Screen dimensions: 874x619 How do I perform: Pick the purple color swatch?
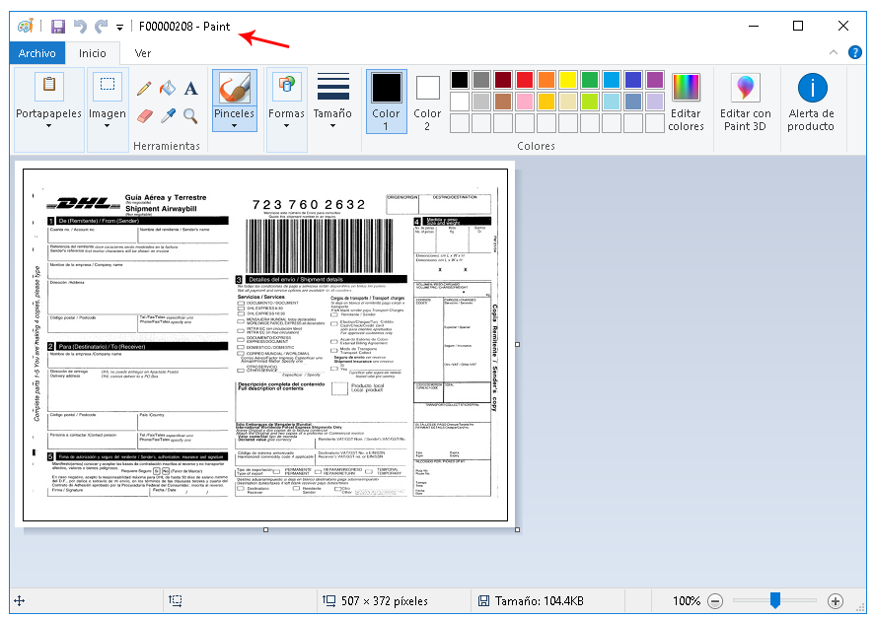(x=655, y=80)
